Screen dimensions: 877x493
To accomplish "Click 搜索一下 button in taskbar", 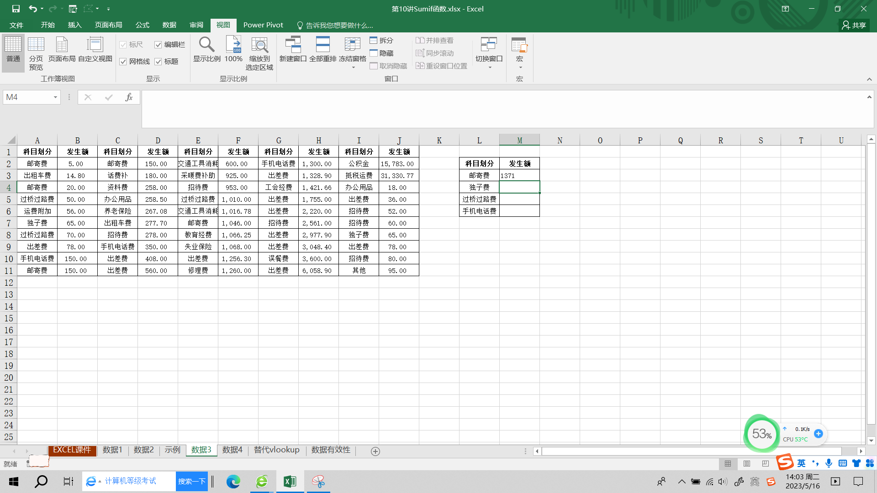I will tap(191, 481).
